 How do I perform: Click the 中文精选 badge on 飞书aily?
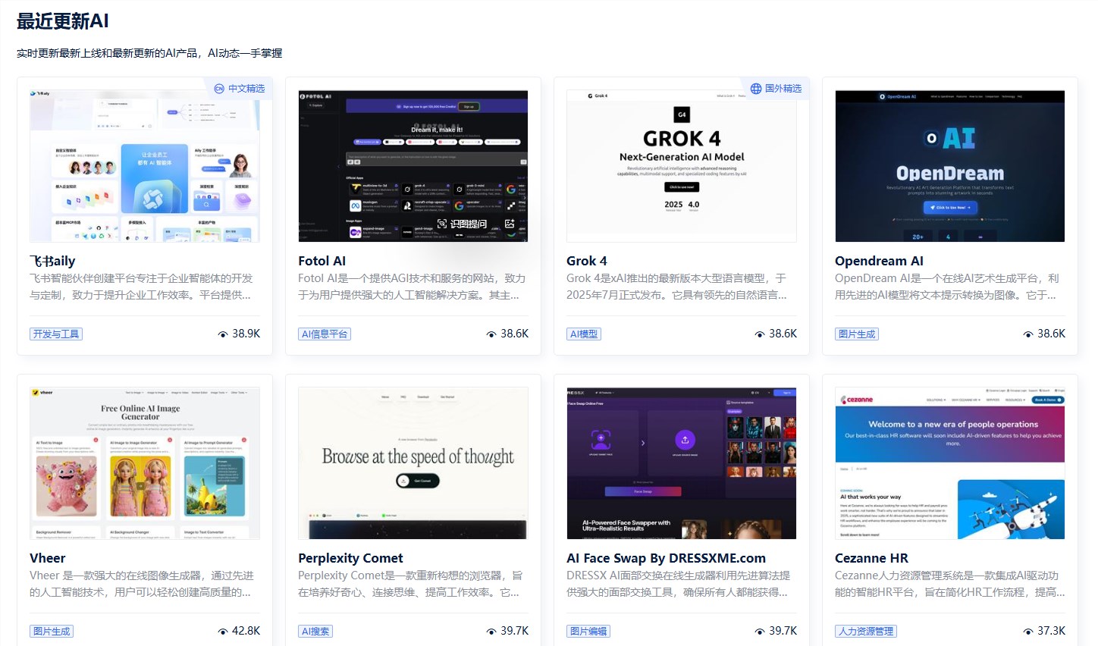(x=239, y=89)
